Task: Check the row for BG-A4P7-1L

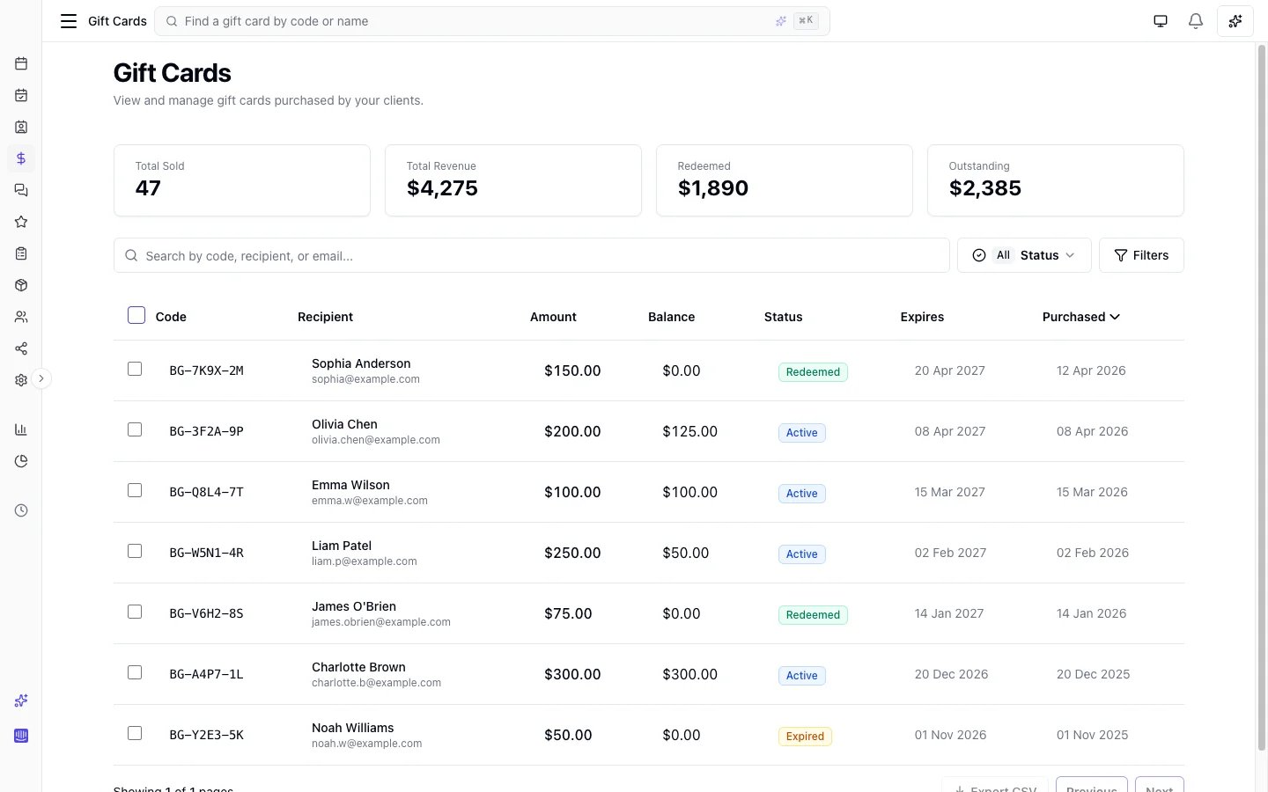Action: tap(135, 672)
